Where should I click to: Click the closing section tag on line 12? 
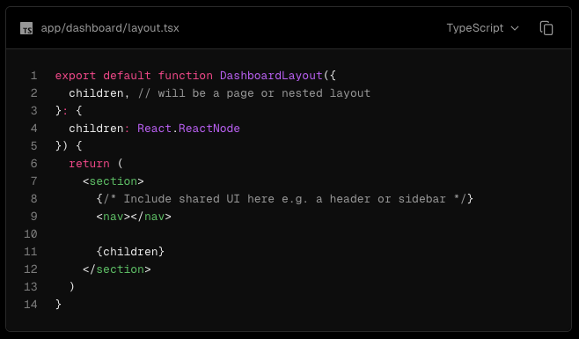[117, 269]
